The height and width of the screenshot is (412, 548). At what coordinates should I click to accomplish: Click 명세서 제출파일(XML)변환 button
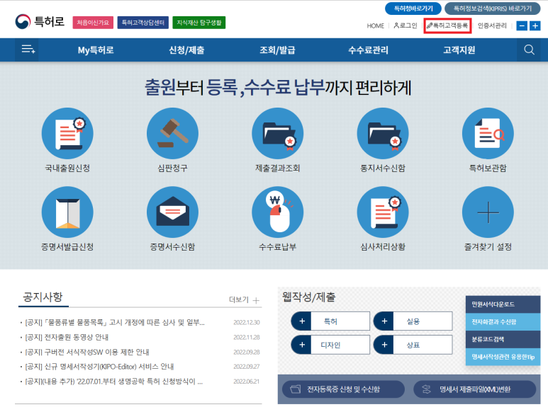point(474,389)
